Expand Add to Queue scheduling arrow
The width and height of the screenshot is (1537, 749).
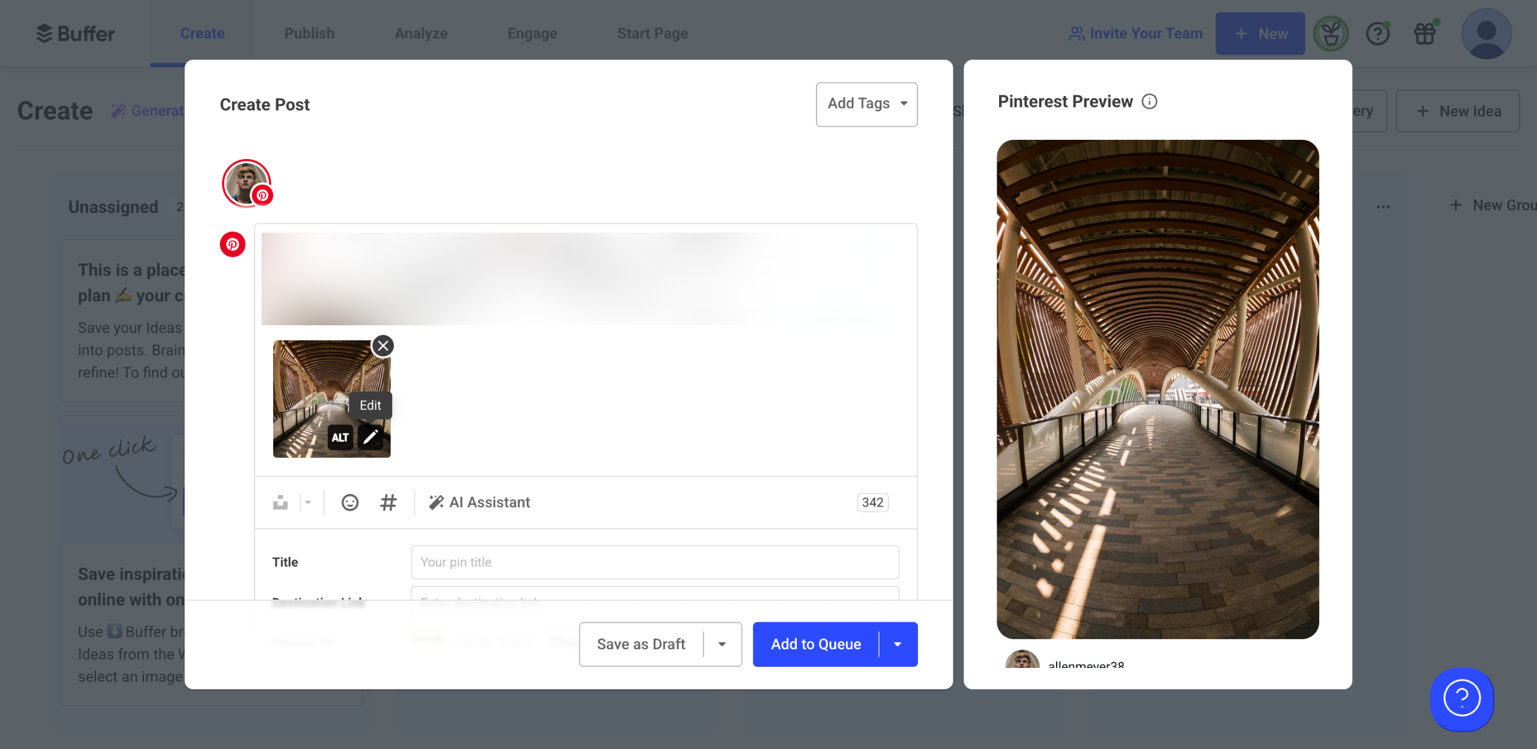coord(898,644)
